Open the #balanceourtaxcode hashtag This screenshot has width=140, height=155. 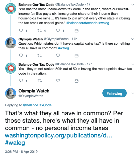[x=82, y=23]
